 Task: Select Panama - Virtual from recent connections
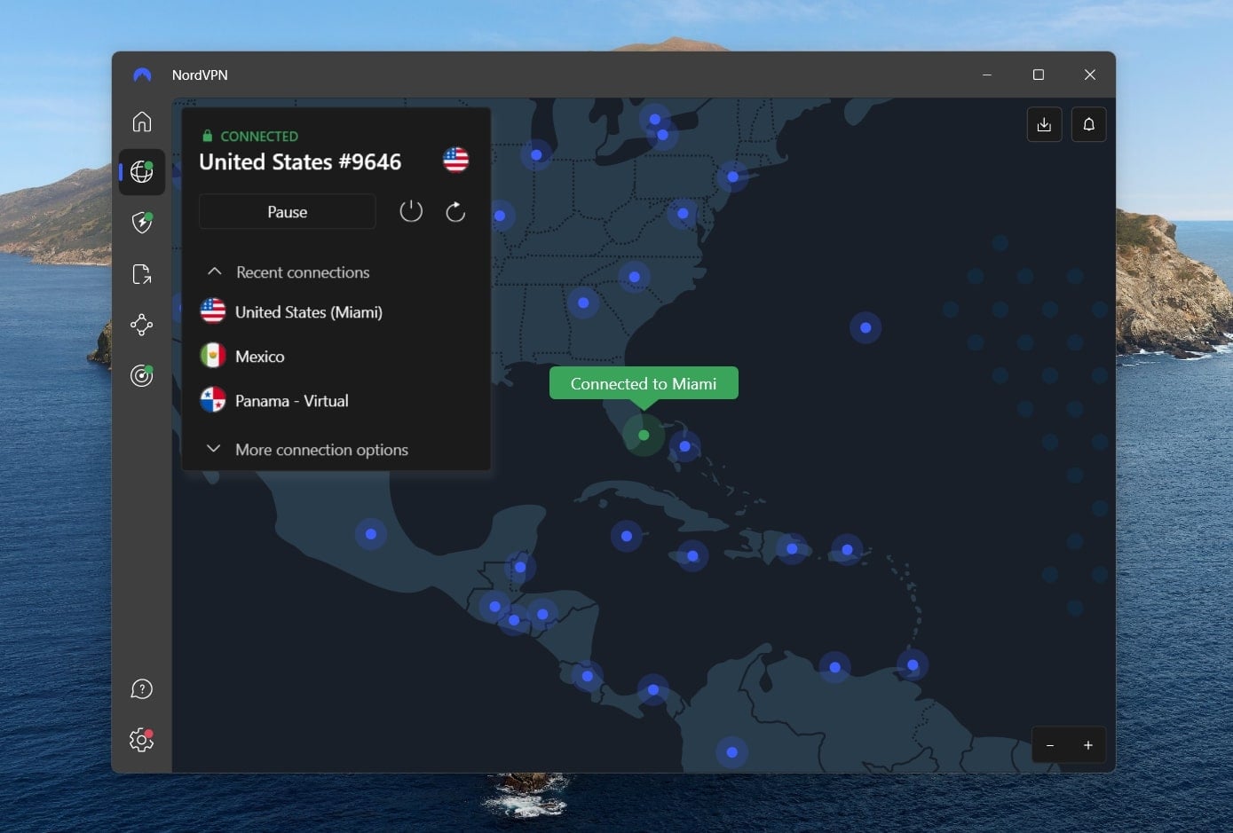[x=291, y=400]
